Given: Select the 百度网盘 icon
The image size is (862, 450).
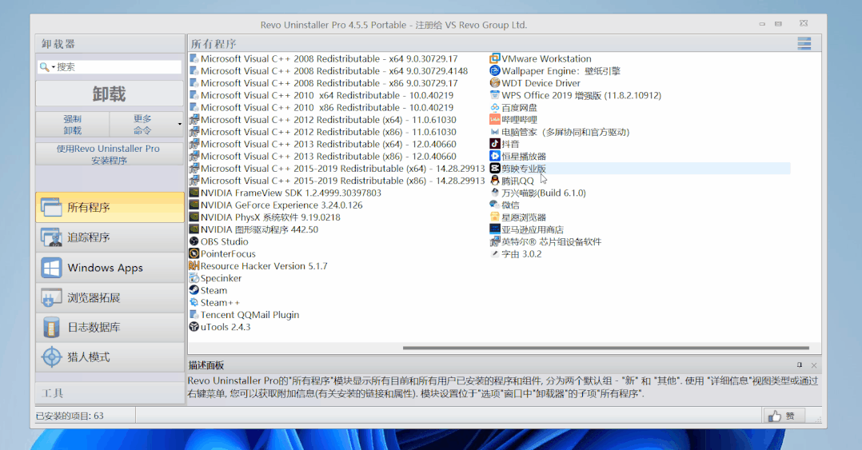Looking at the screenshot, I should click(495, 107).
